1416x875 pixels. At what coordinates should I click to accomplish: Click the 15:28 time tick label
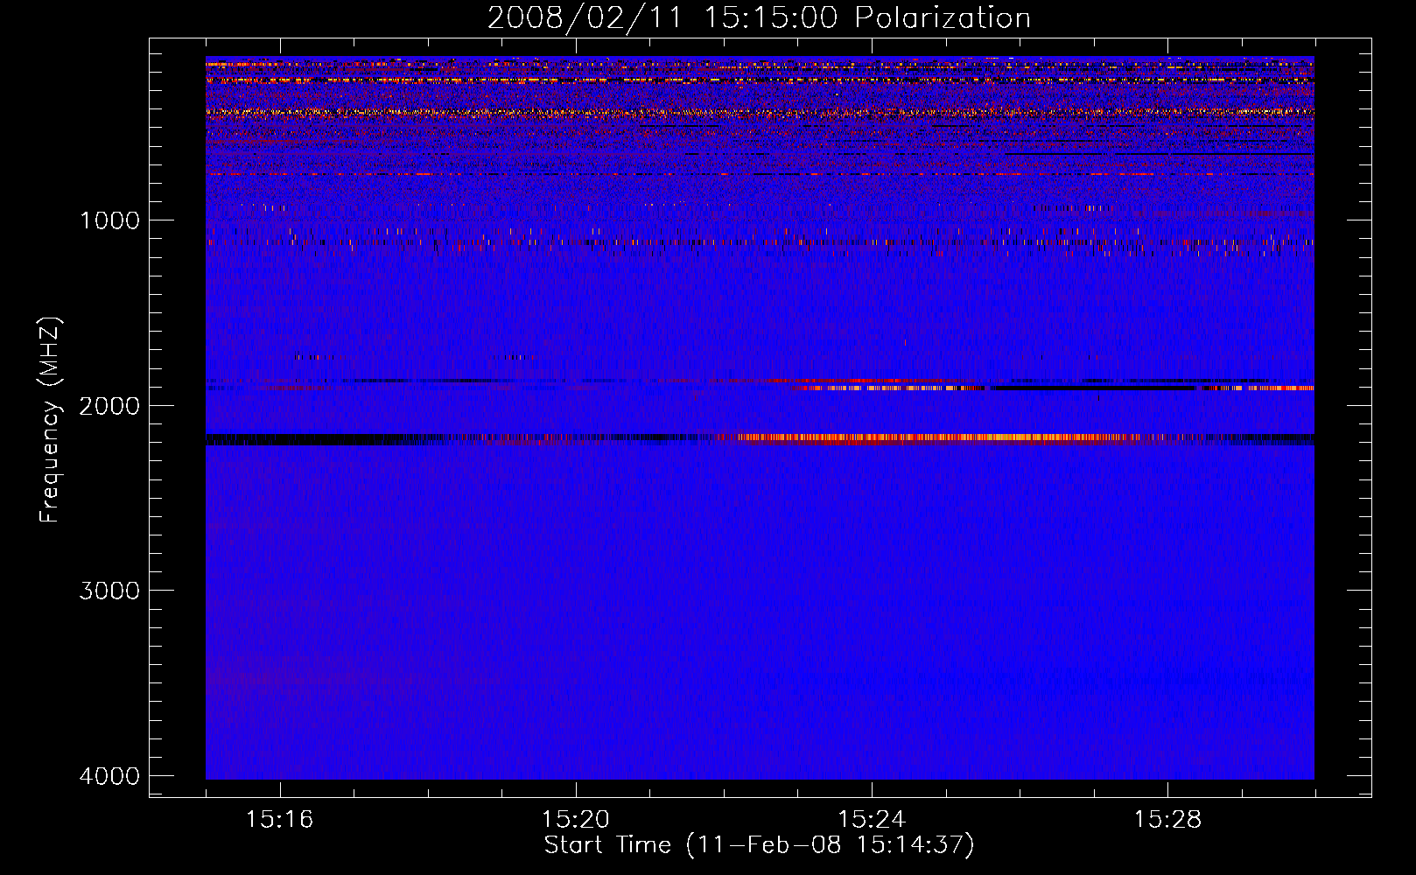tap(1167, 819)
